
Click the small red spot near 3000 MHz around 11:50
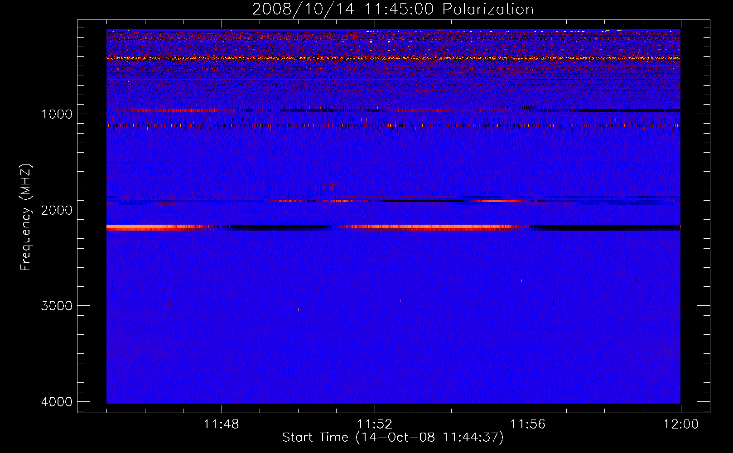tap(298, 309)
